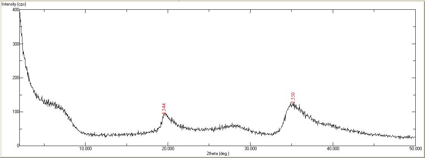Click the red 4.544 peak label

point(164,109)
